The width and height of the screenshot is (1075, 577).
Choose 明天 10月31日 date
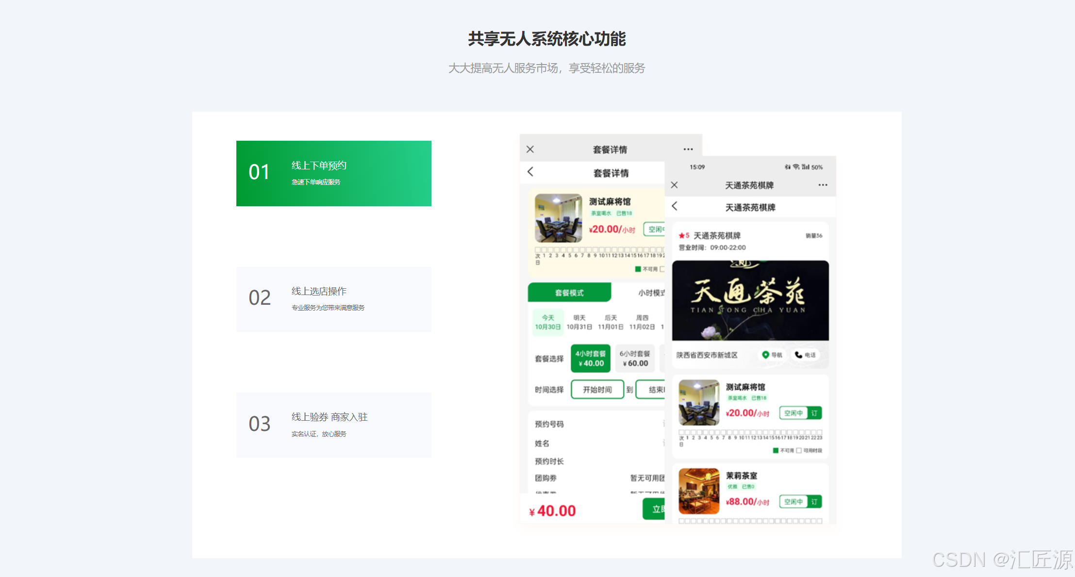tap(579, 322)
